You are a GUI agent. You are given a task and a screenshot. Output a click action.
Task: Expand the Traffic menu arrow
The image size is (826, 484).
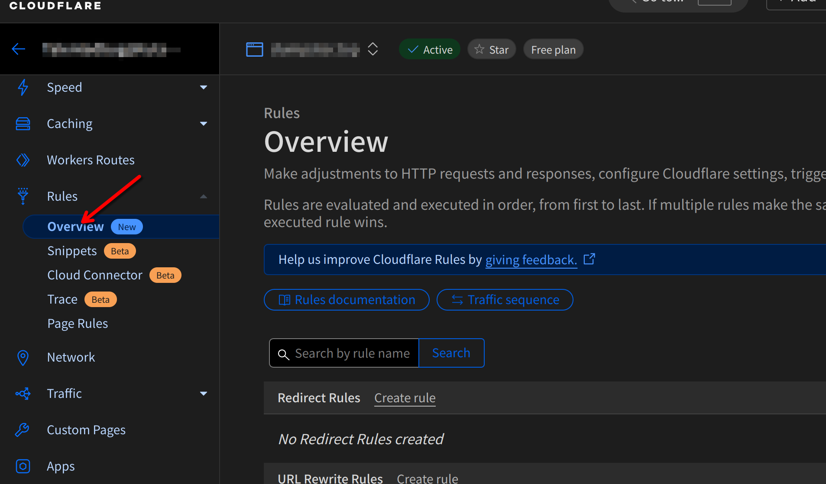204,394
